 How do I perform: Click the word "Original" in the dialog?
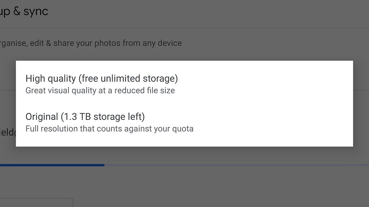point(42,117)
